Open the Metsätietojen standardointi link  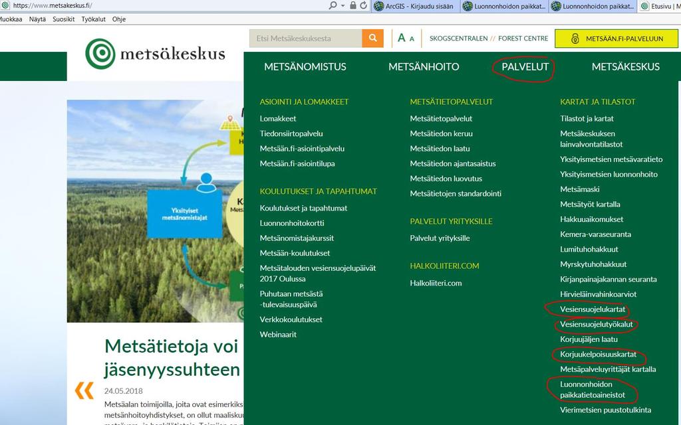(x=456, y=193)
